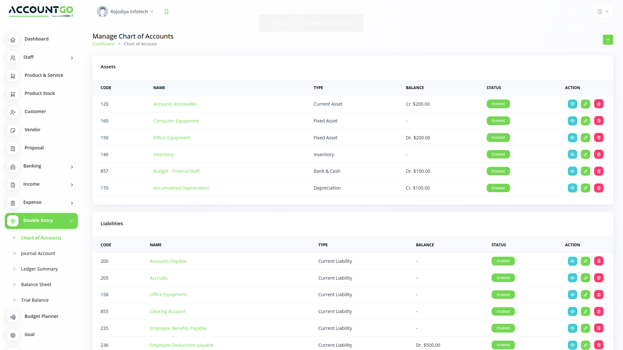Open Trial Balance submenu item
The width and height of the screenshot is (623, 350).
tap(35, 300)
